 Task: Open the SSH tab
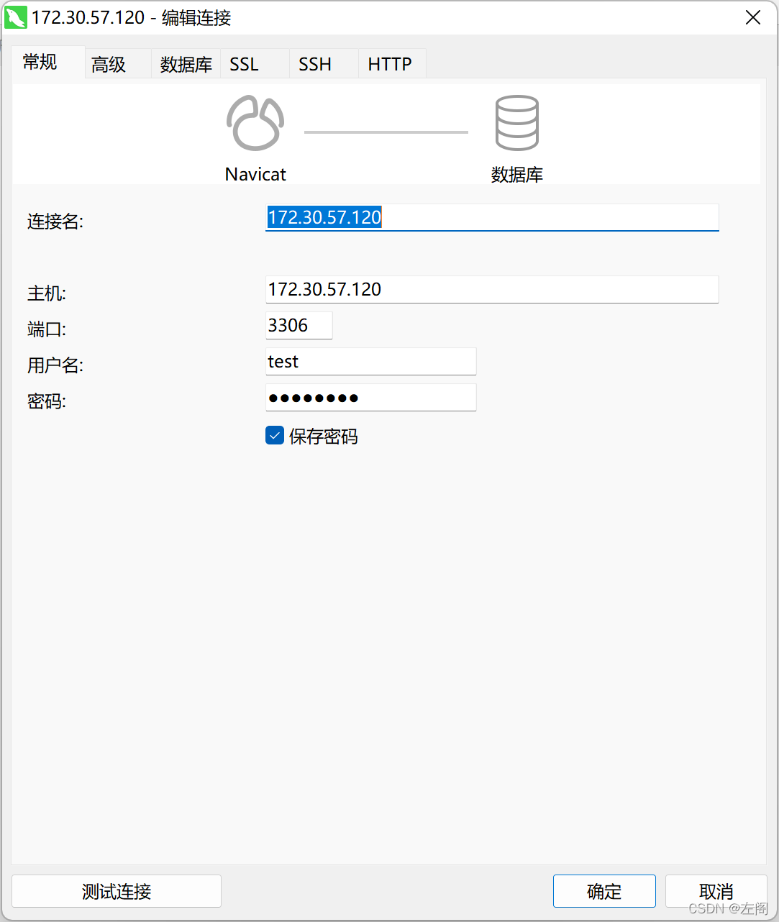314,63
